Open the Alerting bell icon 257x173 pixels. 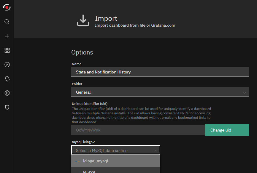(x=7, y=79)
